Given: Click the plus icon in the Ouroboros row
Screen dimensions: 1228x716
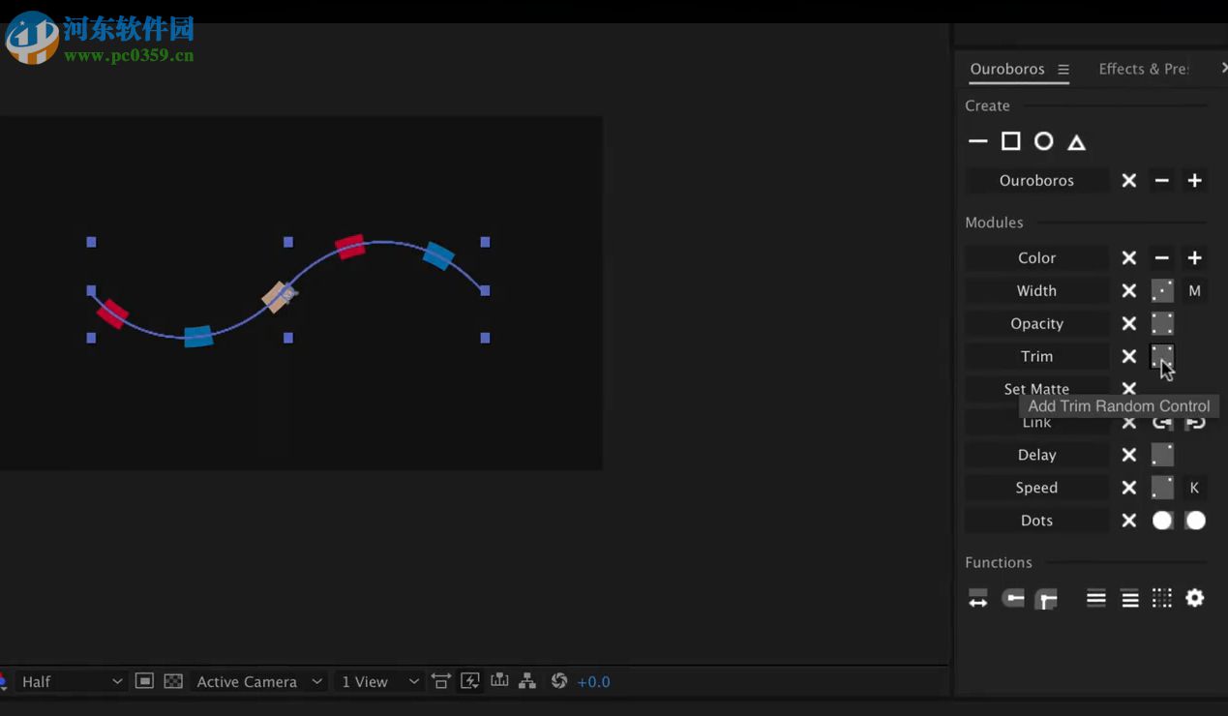Looking at the screenshot, I should click(x=1194, y=180).
